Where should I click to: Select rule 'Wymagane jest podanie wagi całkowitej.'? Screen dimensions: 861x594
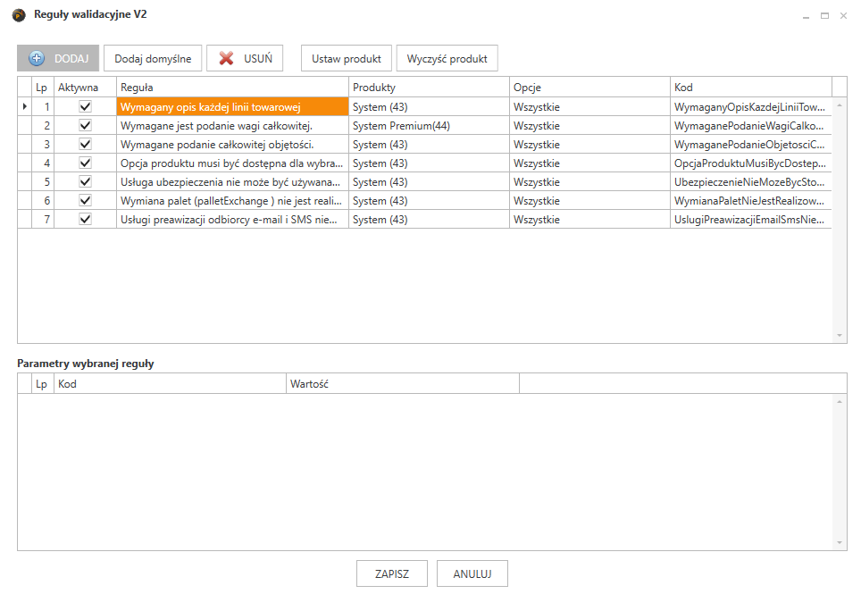232,126
